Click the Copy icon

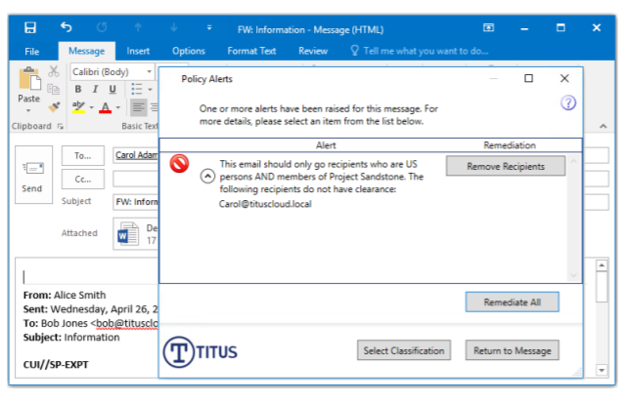coord(54,90)
